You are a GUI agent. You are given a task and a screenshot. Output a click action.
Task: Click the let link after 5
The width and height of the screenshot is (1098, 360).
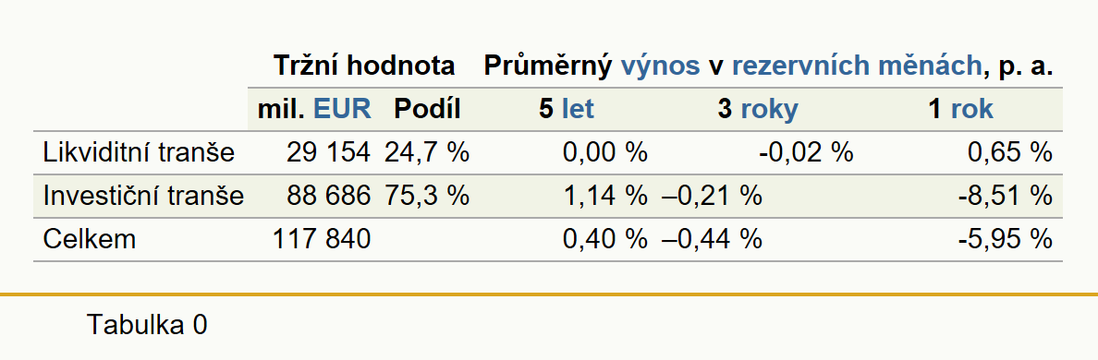tap(578, 109)
